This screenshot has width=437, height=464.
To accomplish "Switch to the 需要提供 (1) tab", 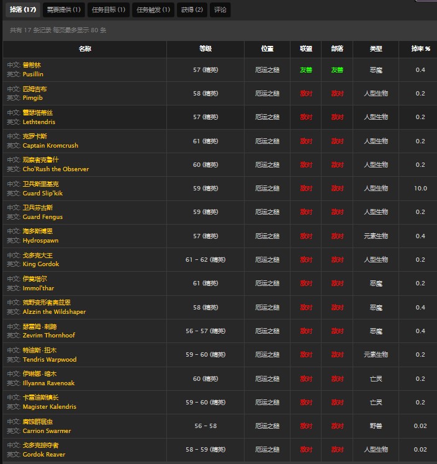I will [64, 9].
